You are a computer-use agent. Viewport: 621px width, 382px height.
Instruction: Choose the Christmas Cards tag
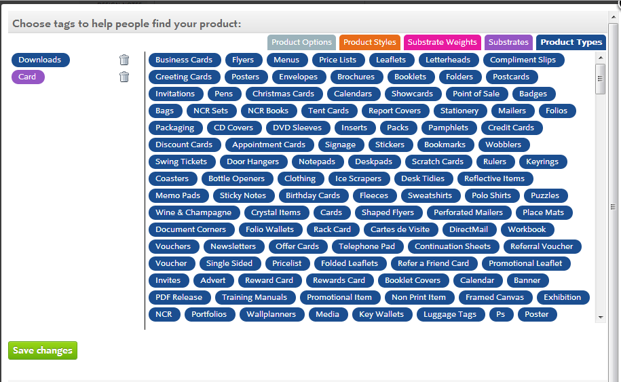pyautogui.click(x=283, y=94)
